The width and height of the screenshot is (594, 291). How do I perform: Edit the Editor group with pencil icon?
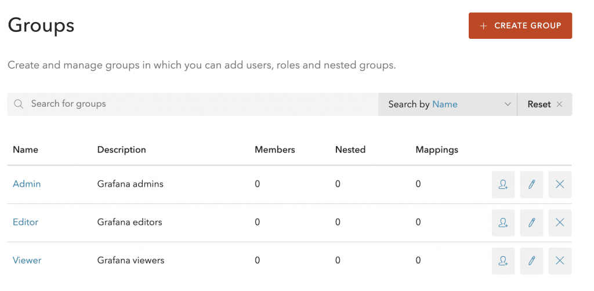(531, 223)
